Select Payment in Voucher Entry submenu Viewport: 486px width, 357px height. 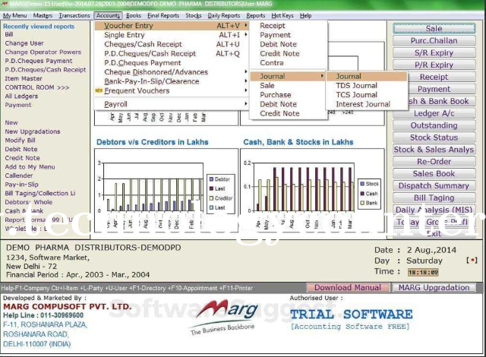289,35
